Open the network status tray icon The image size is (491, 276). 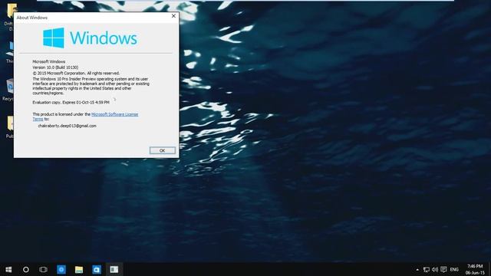point(427,269)
